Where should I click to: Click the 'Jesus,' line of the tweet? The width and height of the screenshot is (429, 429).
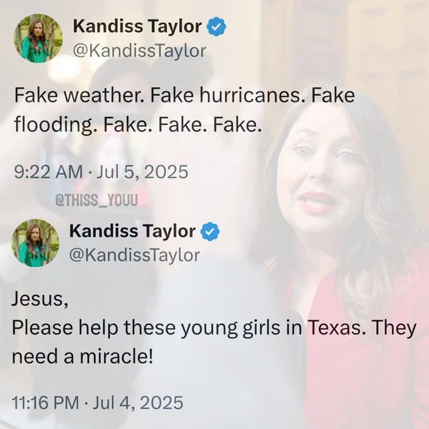(40, 299)
